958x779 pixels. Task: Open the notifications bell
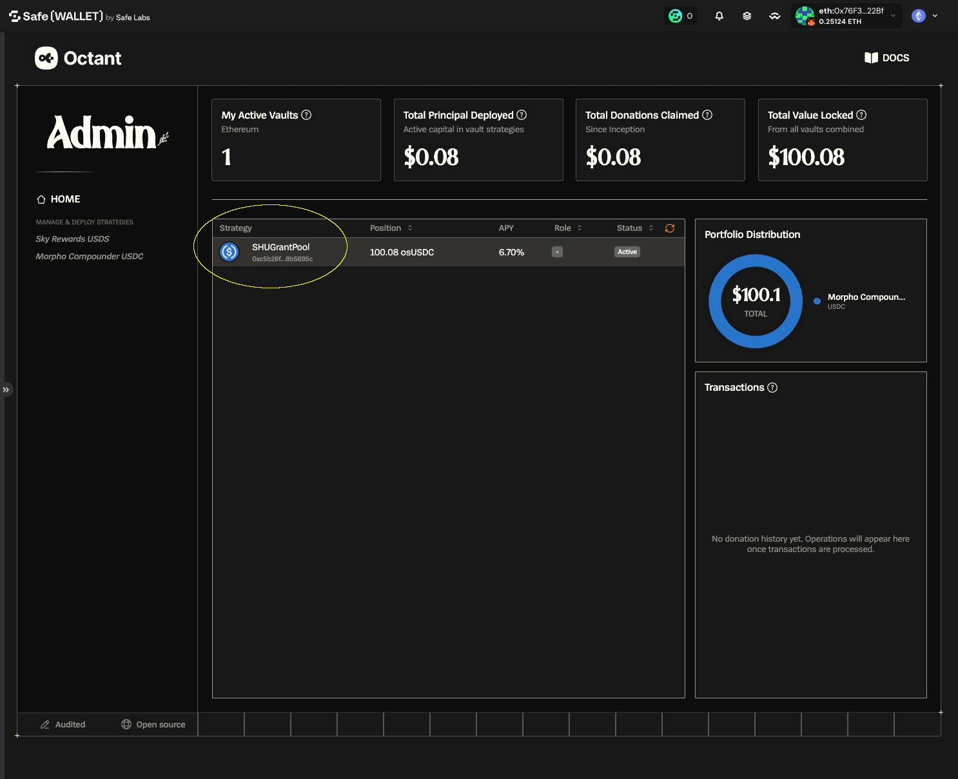tap(719, 16)
